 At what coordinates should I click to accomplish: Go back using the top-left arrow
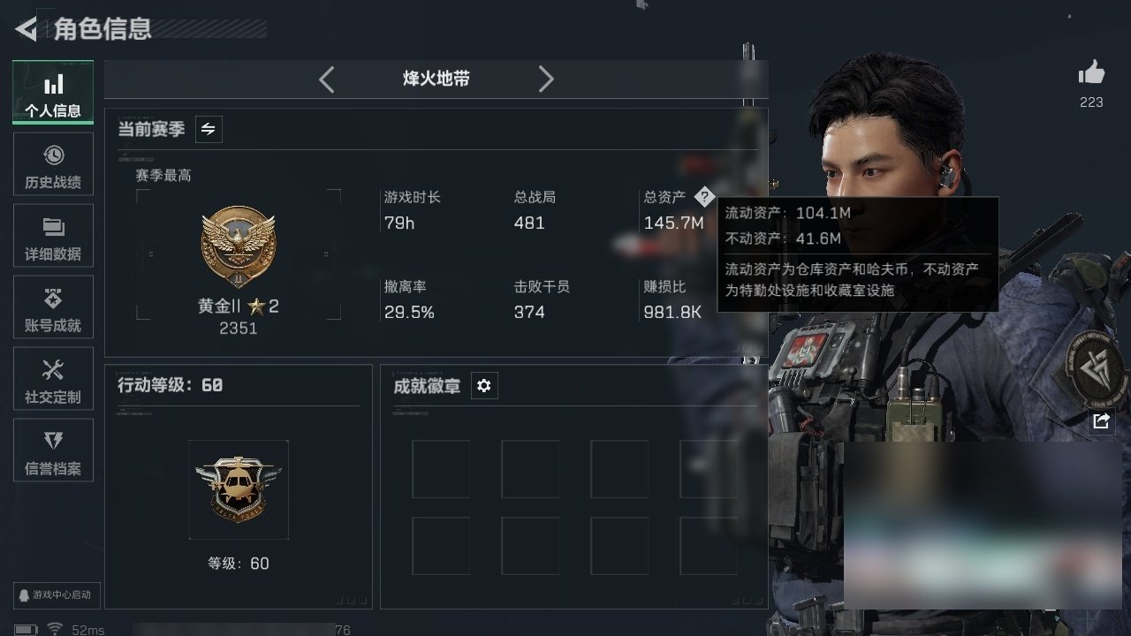27,29
